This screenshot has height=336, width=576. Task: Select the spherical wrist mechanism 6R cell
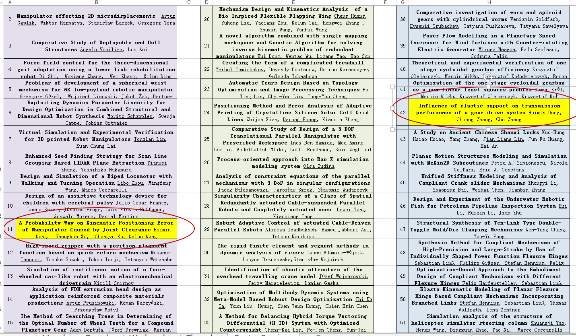click(96, 89)
